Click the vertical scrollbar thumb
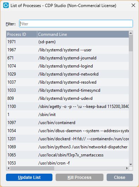The width and height of the screenshot is (139, 187). pyautogui.click(x=131, y=43)
